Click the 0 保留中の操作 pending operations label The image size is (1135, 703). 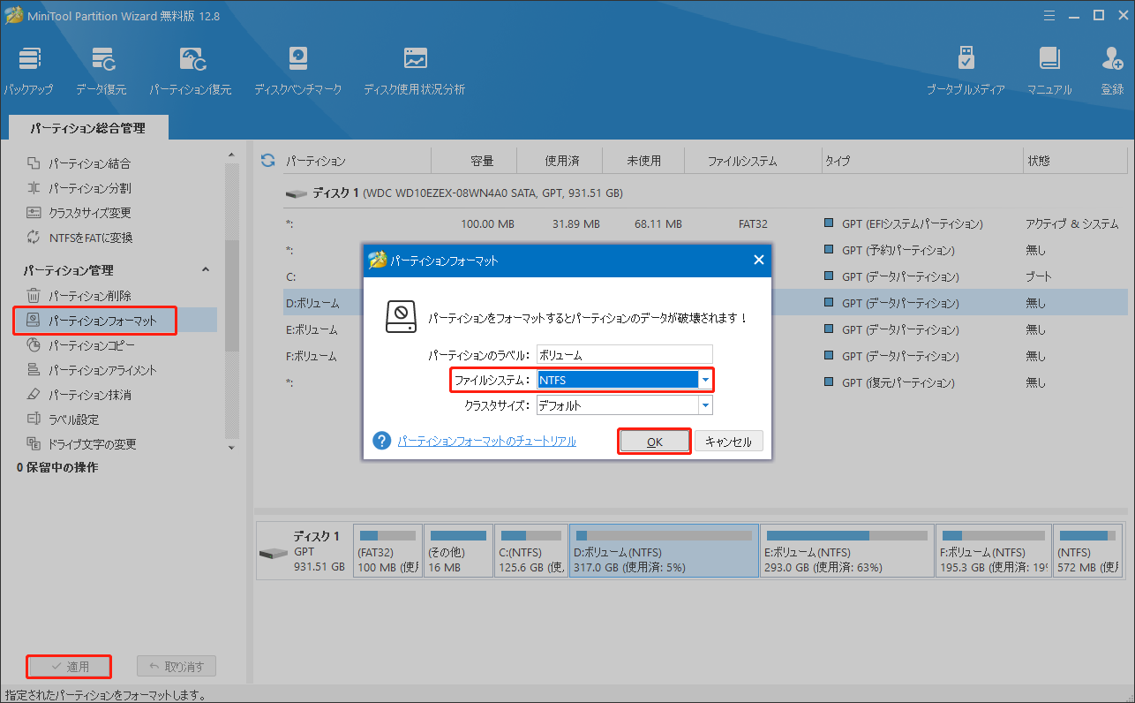coord(57,467)
